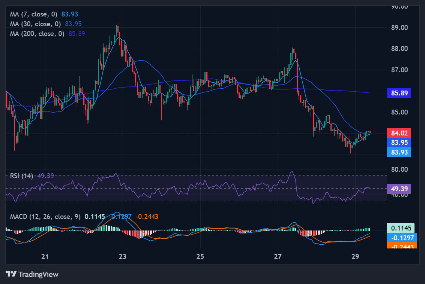Select the 83.95 price tag on axis
Viewport: 425px width, 284px height.
(x=399, y=143)
